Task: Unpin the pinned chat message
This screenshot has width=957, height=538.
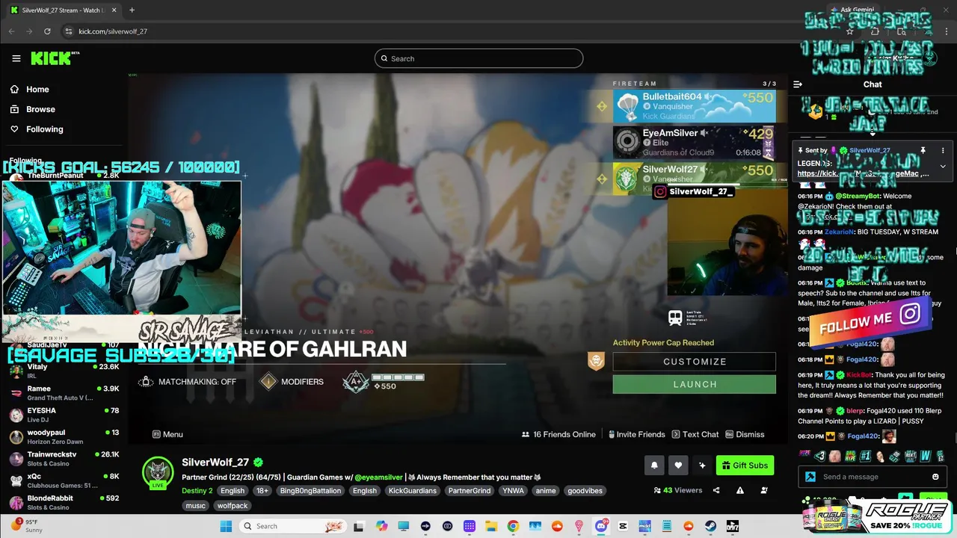Action: click(923, 150)
